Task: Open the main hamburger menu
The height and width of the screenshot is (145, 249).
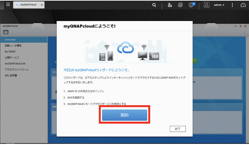Action: pos(8,4)
